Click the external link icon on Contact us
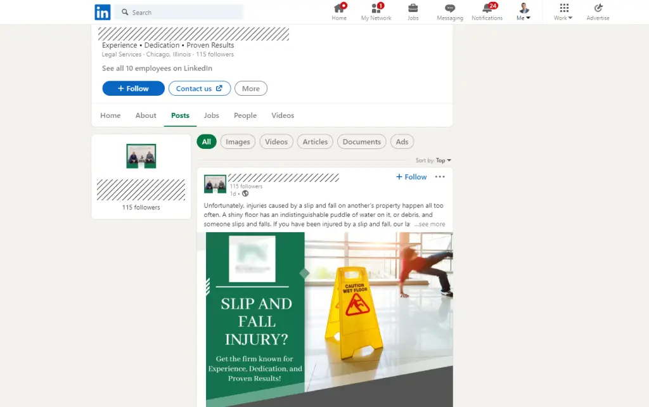 click(x=219, y=88)
